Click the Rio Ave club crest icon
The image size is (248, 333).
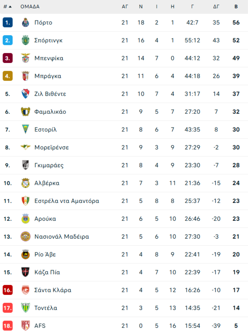pyautogui.click(x=25, y=255)
